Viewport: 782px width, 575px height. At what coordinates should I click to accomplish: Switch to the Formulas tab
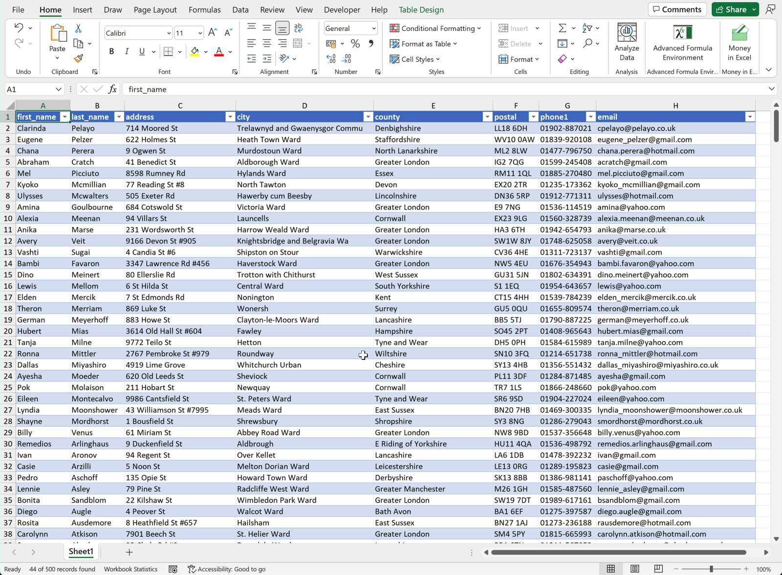pos(204,10)
